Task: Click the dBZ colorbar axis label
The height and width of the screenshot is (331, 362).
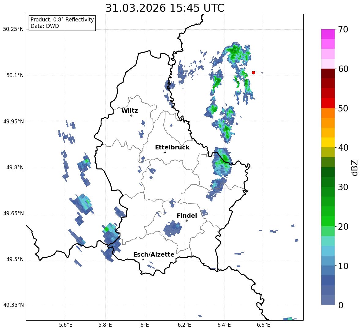Action: (355, 167)
